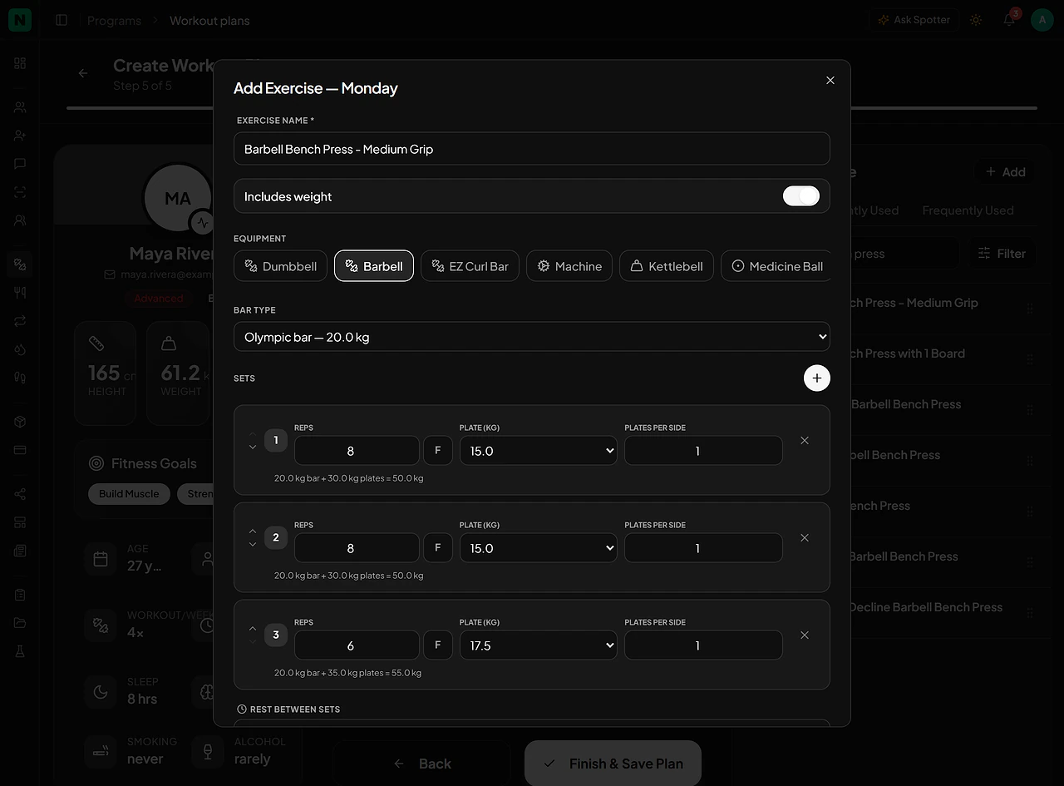Select Decline Barbell Bench Press exercise
Image resolution: width=1064 pixels, height=786 pixels.
[925, 607]
